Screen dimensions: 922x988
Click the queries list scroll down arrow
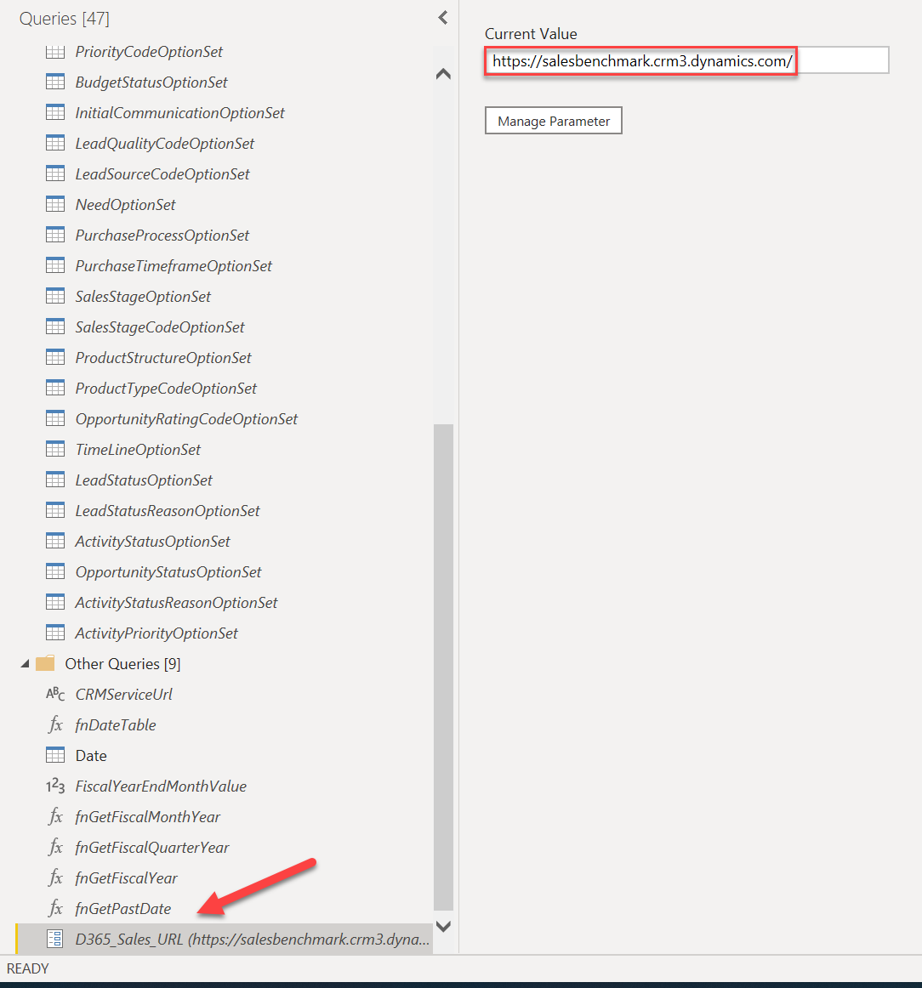pos(443,926)
